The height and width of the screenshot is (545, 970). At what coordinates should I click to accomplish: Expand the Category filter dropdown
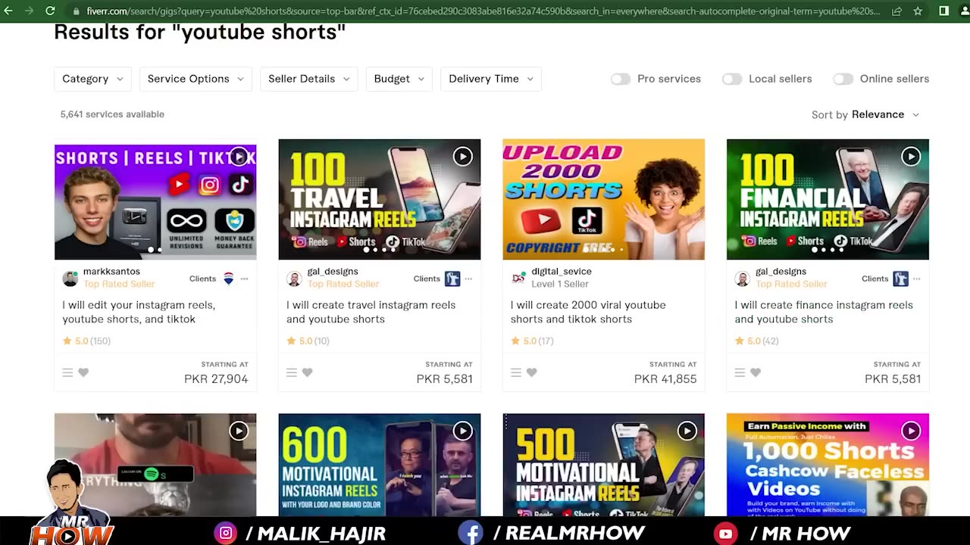[x=92, y=79]
